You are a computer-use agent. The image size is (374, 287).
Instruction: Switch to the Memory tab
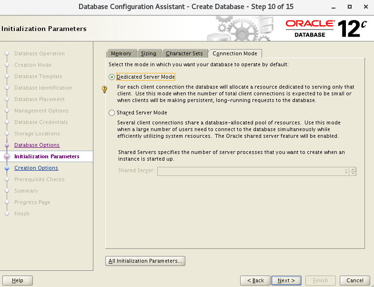(x=121, y=53)
